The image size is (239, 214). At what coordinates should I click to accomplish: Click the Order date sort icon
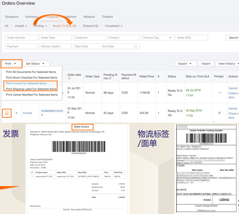(x=69, y=78)
